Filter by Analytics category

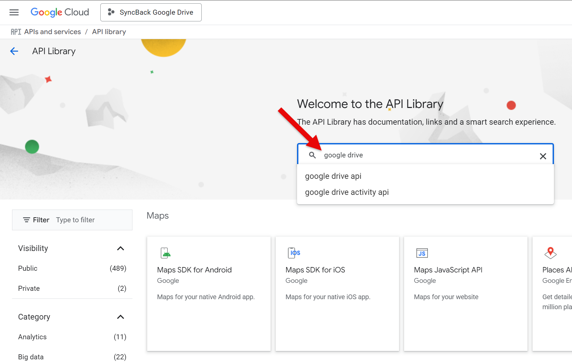[x=72, y=337]
